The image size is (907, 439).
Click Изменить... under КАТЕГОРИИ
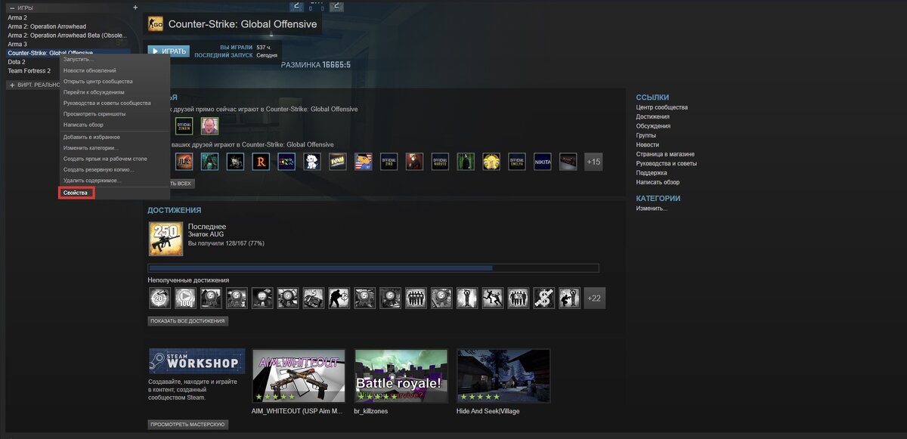[652, 208]
